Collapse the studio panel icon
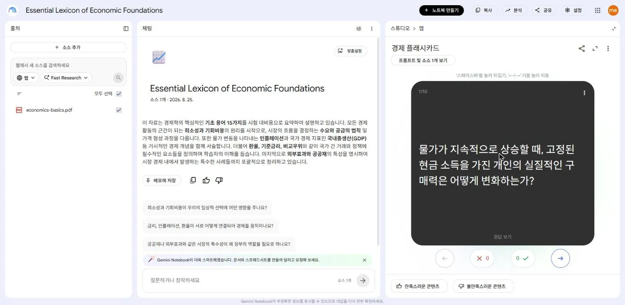This screenshot has height=305, width=625. click(x=614, y=29)
